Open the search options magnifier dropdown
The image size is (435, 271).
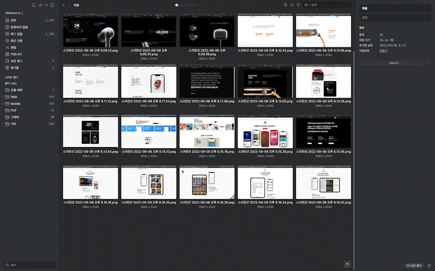pos(307,5)
